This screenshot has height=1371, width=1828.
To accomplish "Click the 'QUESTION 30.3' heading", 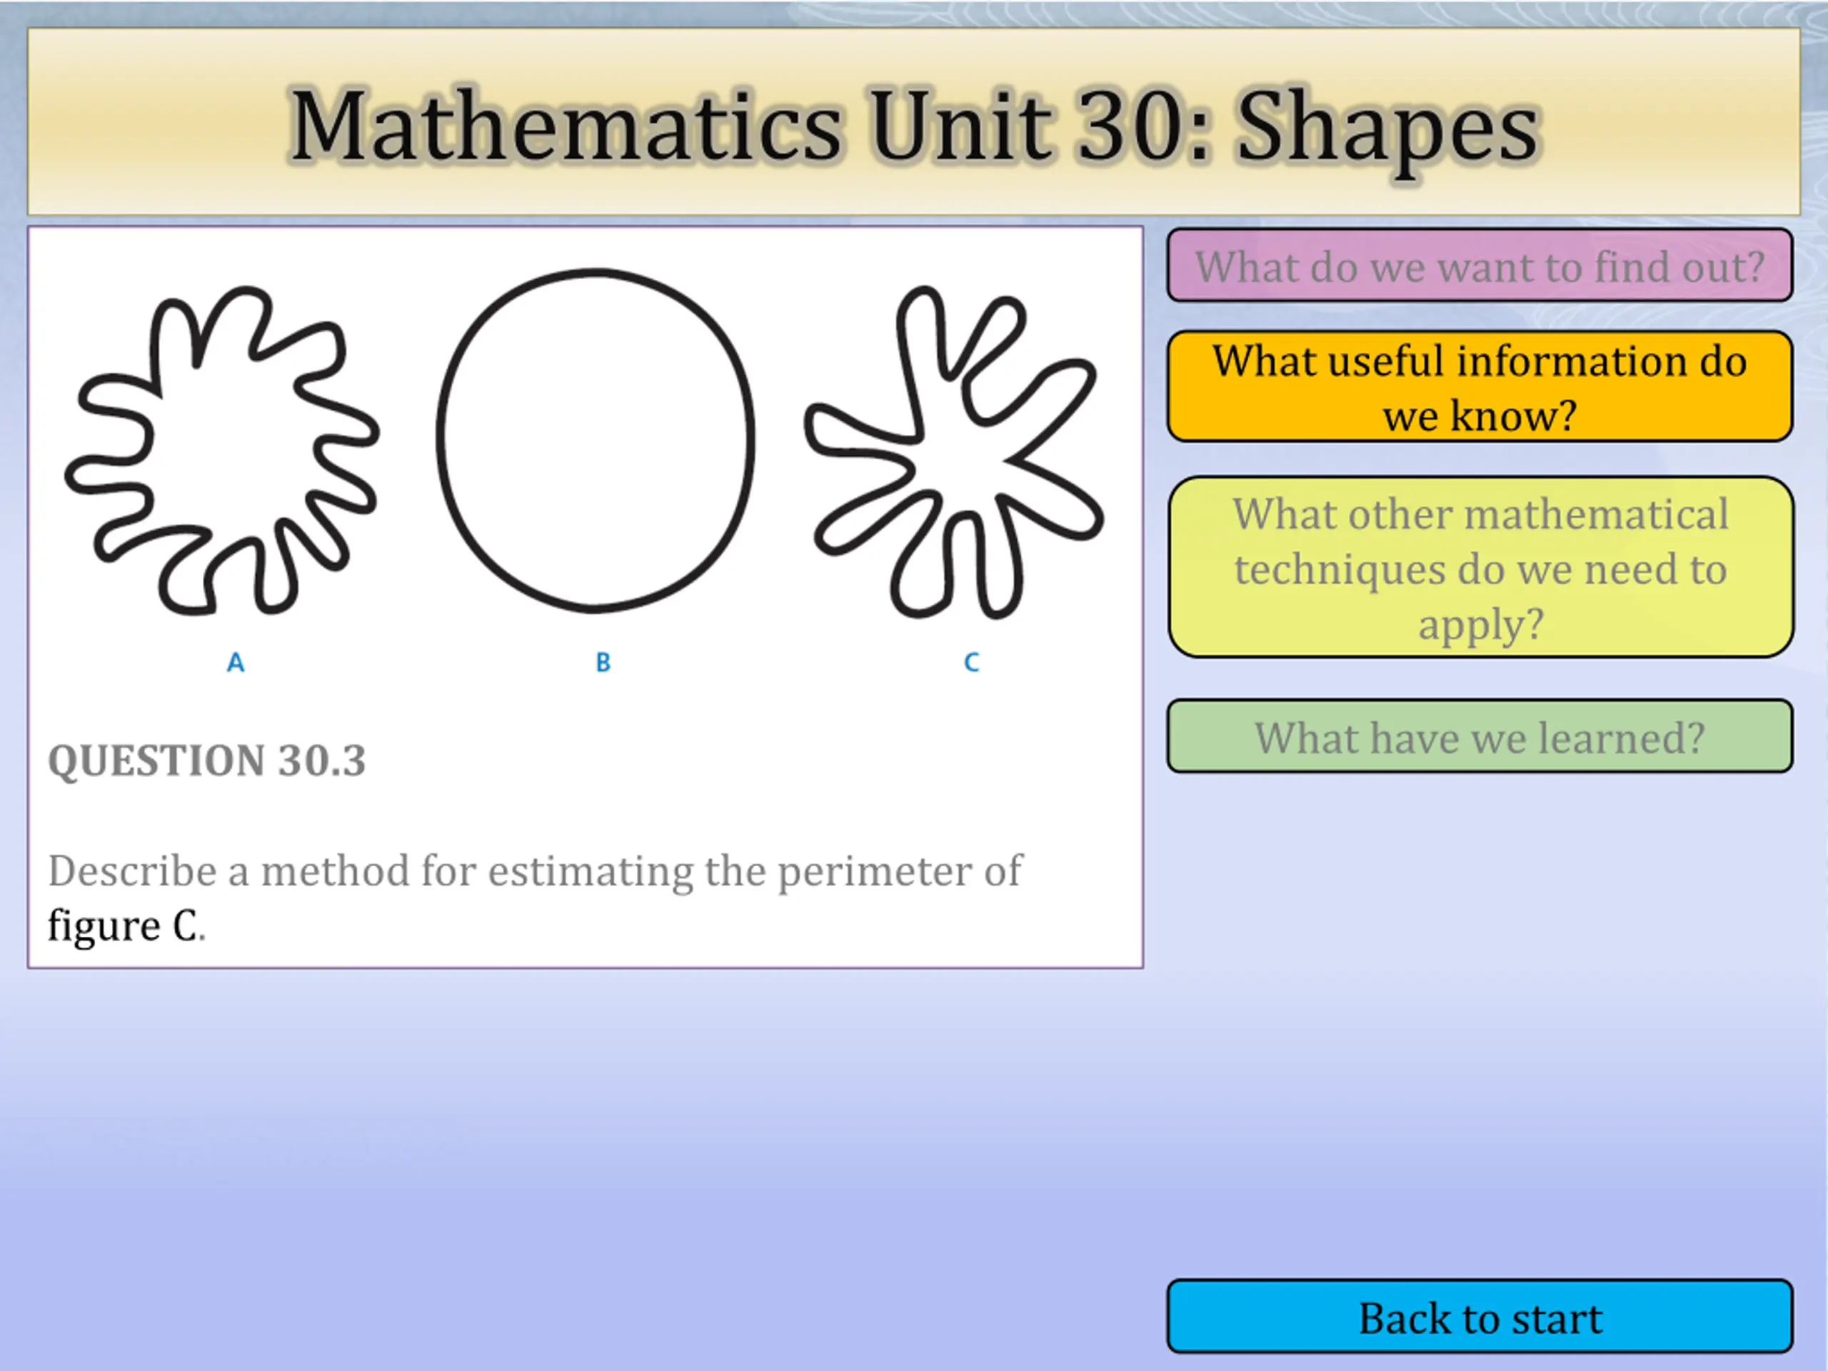I will [x=206, y=760].
